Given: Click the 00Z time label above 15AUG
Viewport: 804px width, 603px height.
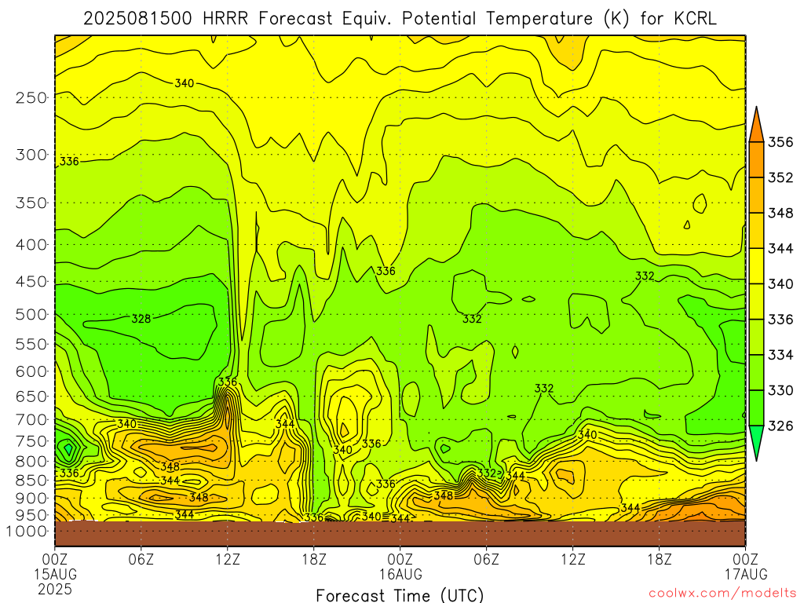Looking at the screenshot, I should click(x=56, y=558).
